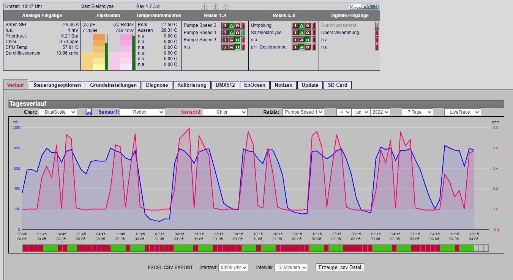Image resolution: width=513 pixels, height=280 pixels.
Task: Open the Kalibrierung tab
Action: point(192,85)
